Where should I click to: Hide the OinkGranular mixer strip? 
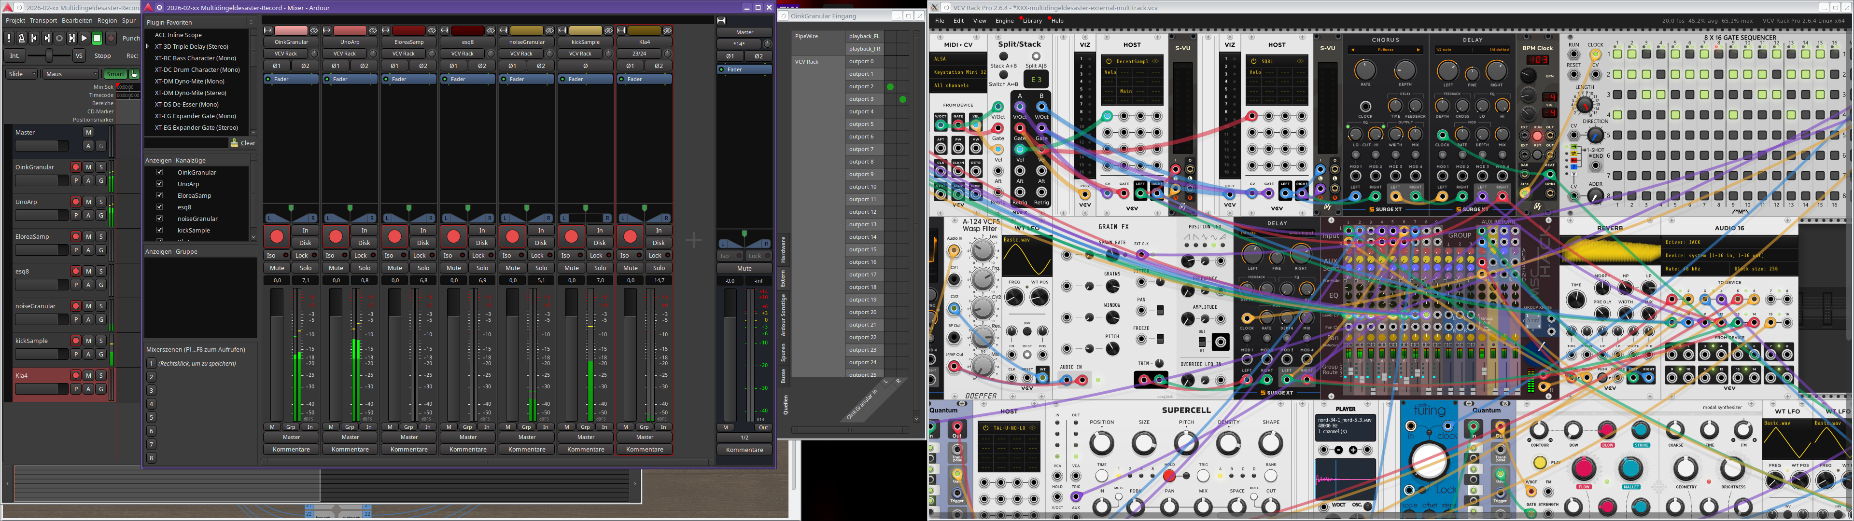[x=314, y=30]
